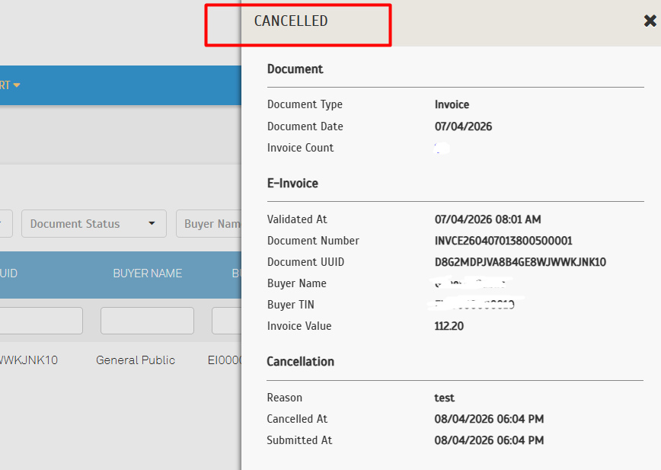Click the document number INVCE260407013800500001
Image resolution: width=661 pixels, height=470 pixels.
pos(503,241)
